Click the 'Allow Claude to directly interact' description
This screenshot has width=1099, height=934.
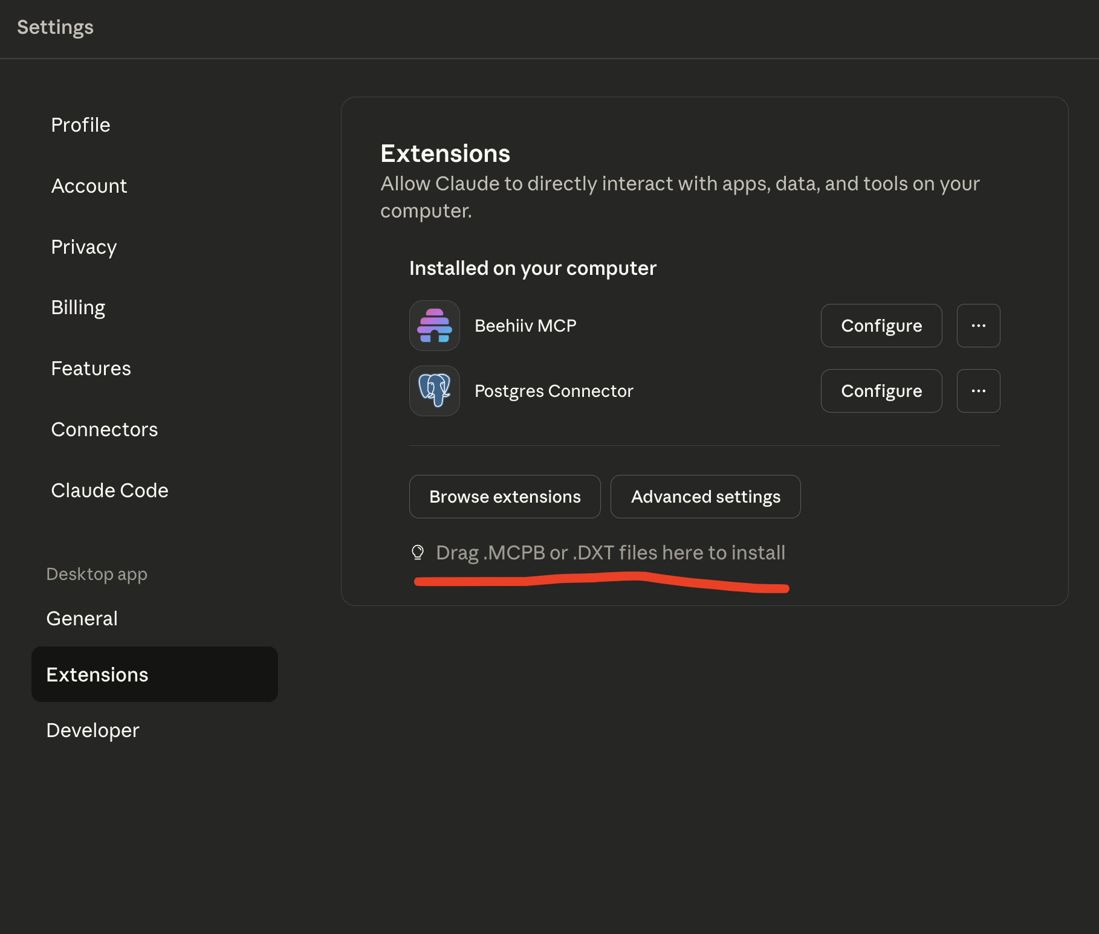tap(680, 197)
